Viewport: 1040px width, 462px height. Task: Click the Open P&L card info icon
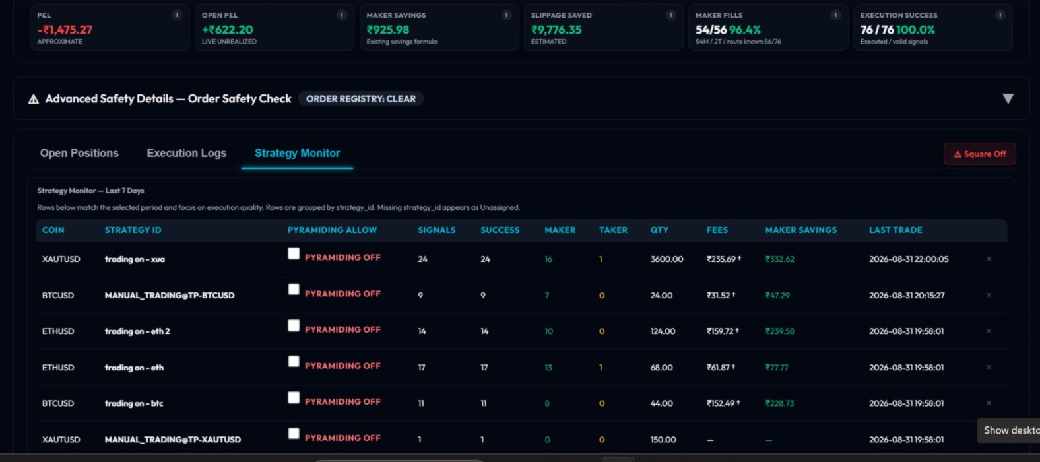pos(342,15)
